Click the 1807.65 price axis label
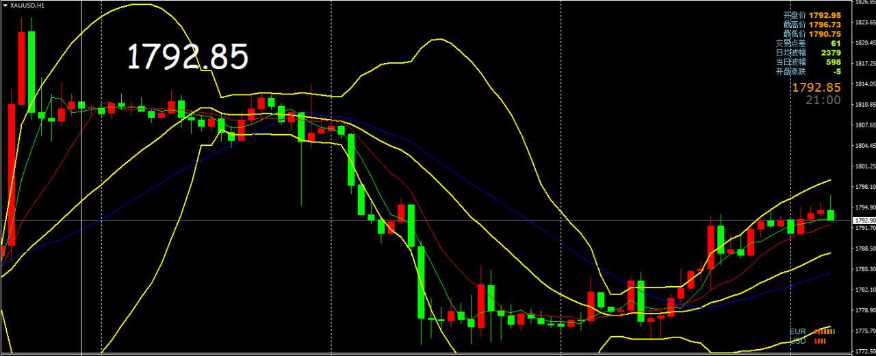 click(x=864, y=125)
